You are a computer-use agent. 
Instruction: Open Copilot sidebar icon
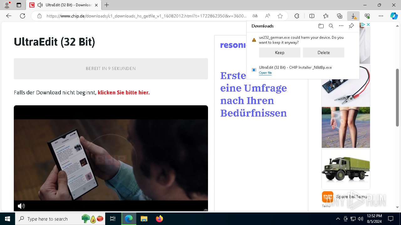pyautogui.click(x=394, y=16)
